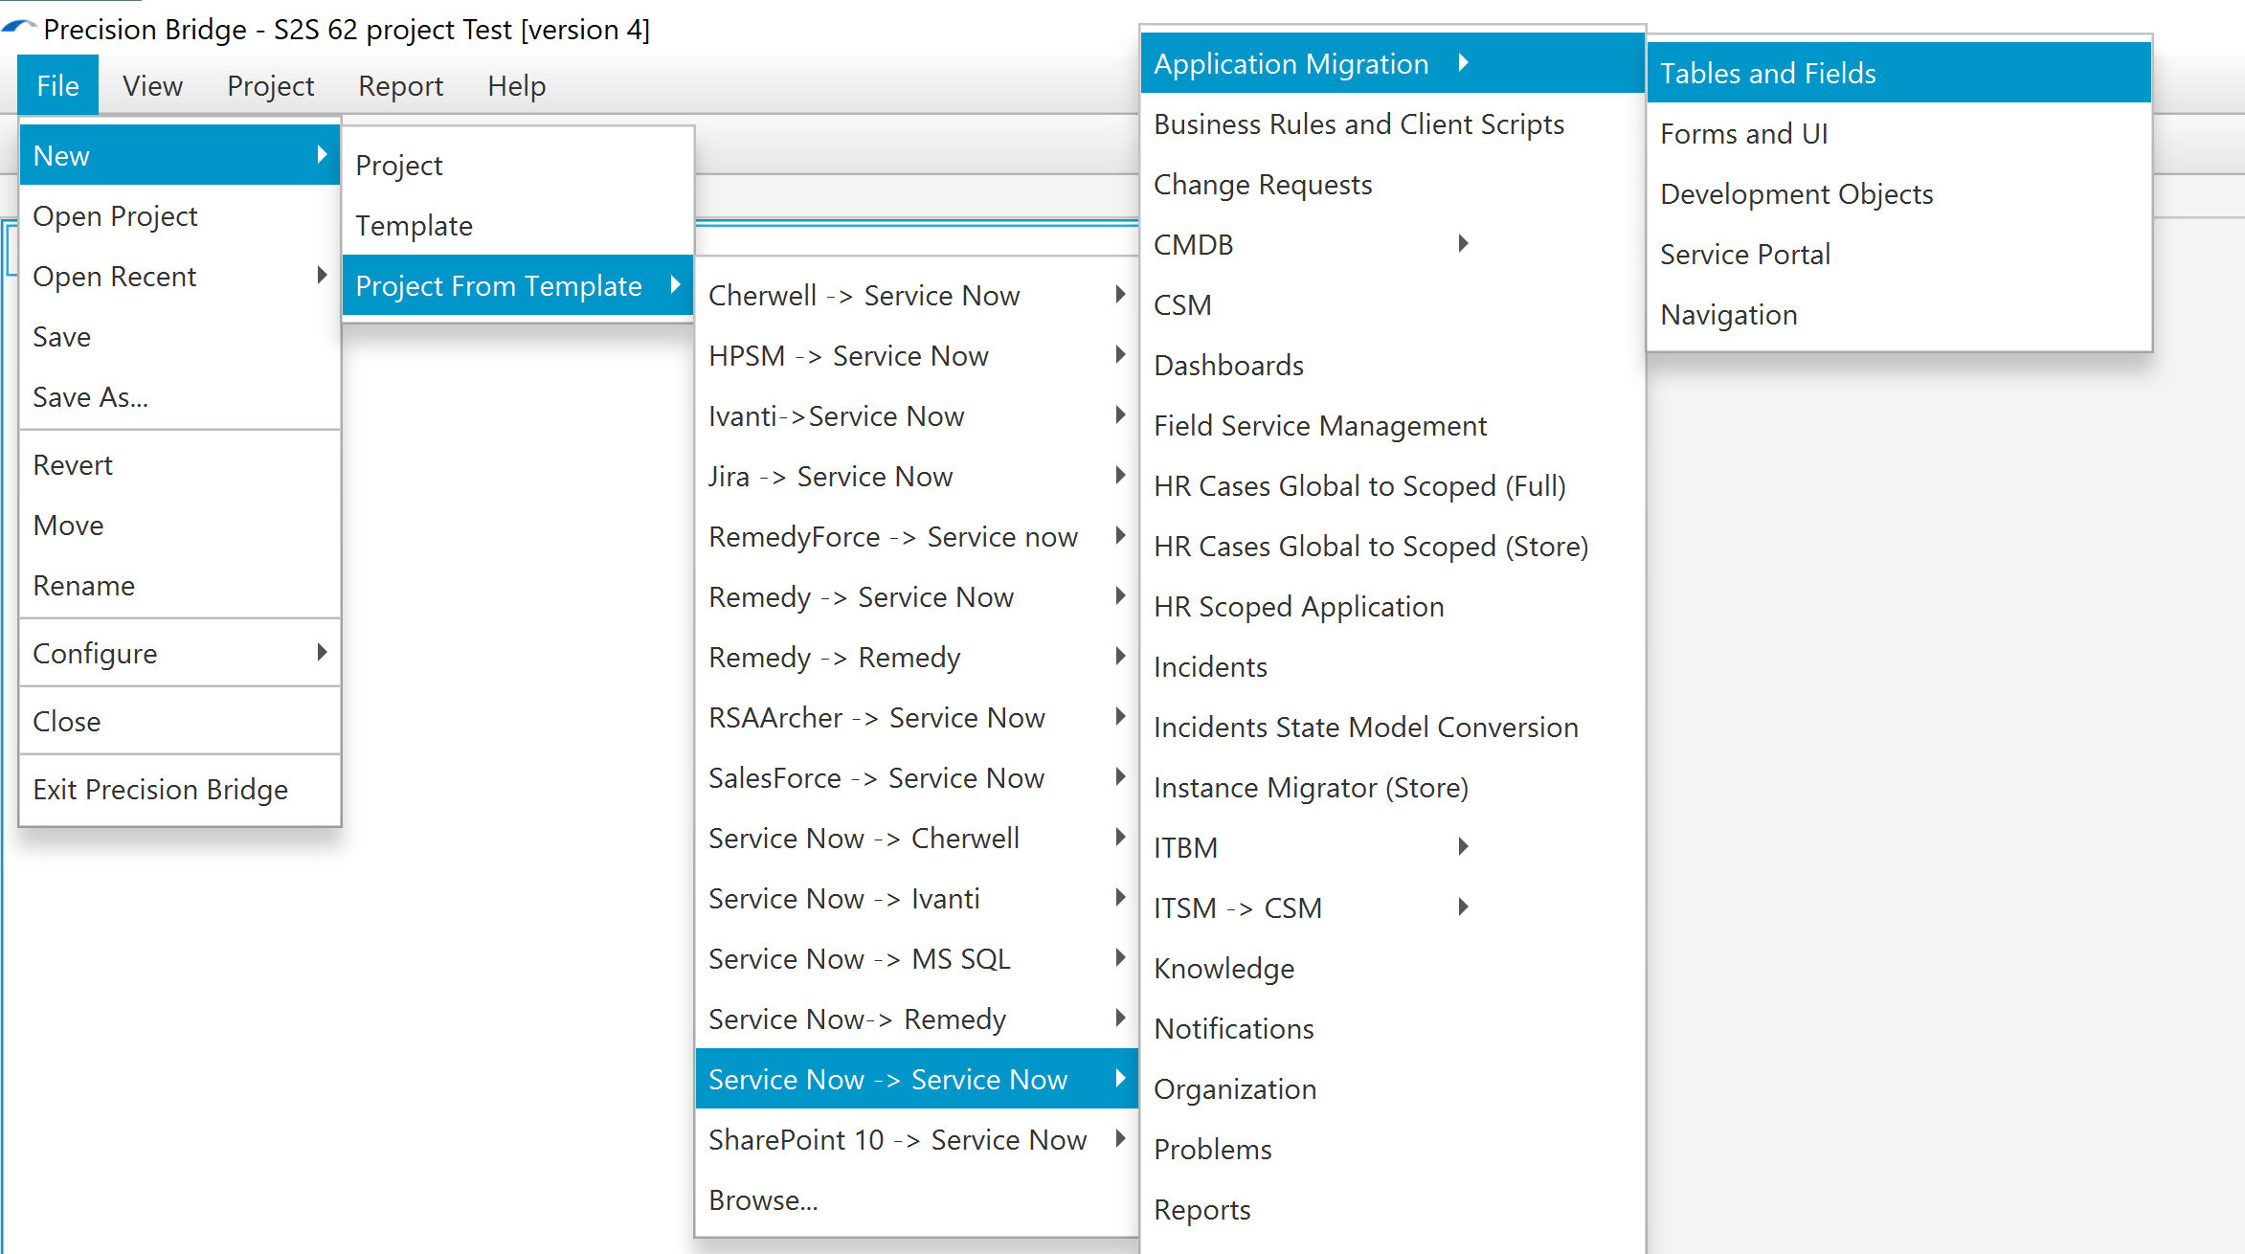The height and width of the screenshot is (1254, 2245).
Task: Choose Move in the File menu
Action: pyautogui.click(x=180, y=525)
